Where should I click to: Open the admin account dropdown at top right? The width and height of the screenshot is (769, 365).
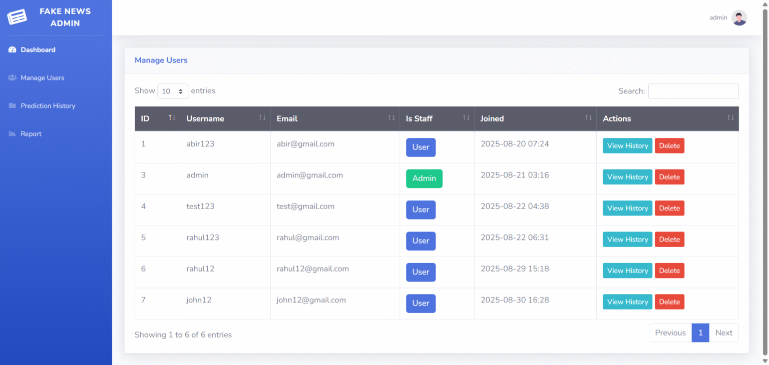pos(718,17)
